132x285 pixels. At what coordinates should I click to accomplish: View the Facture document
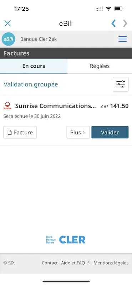(20, 132)
